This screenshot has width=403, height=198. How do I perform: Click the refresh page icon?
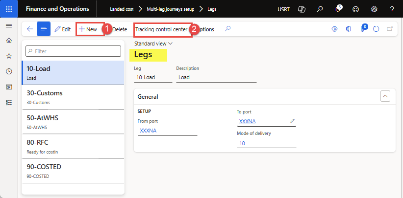(376, 29)
